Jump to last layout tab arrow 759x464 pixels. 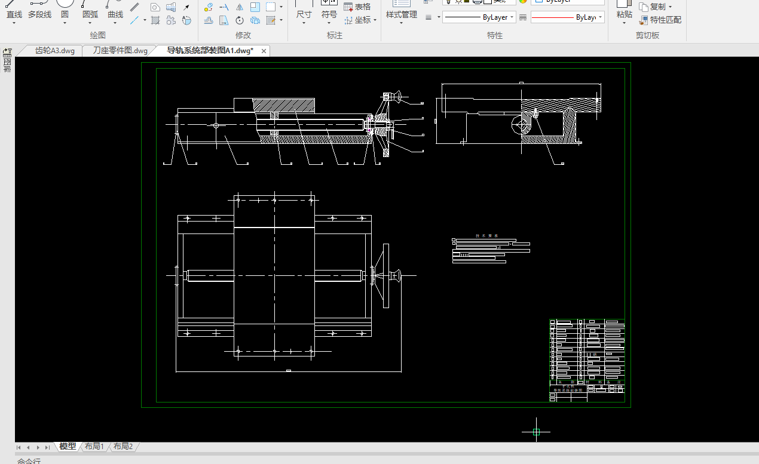tap(47, 447)
